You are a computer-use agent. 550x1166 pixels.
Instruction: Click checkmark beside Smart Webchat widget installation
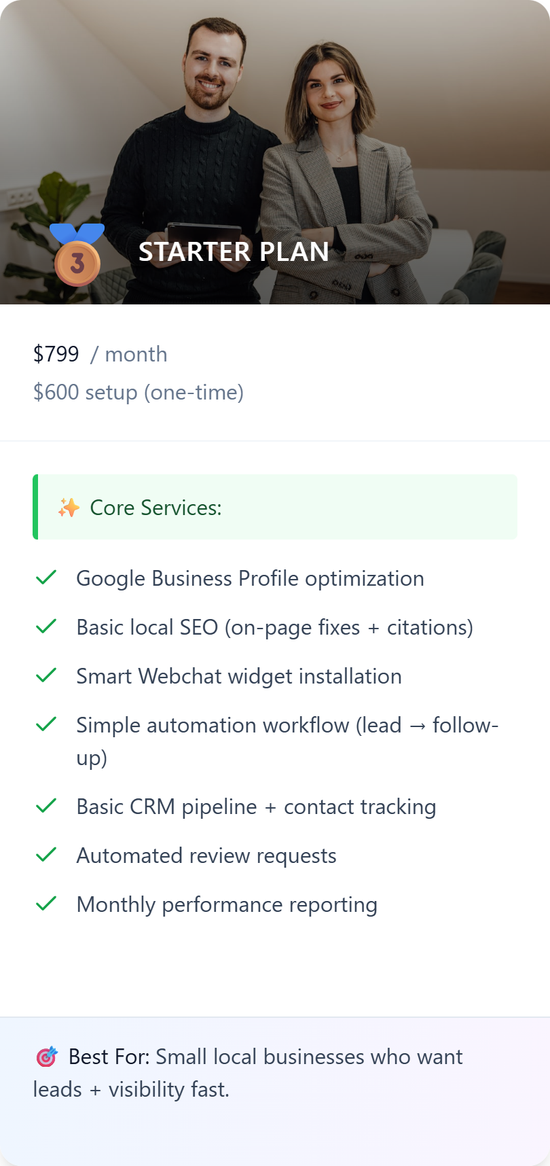pyautogui.click(x=46, y=675)
